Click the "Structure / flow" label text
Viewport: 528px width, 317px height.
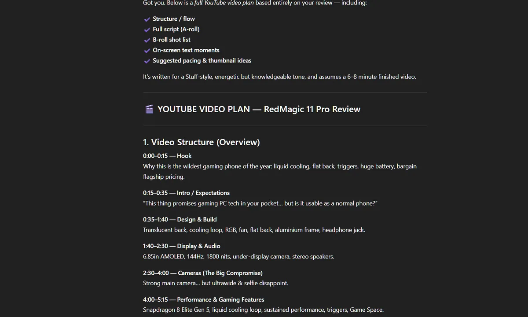pos(173,19)
